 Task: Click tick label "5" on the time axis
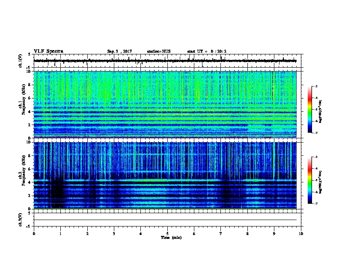[167, 234]
